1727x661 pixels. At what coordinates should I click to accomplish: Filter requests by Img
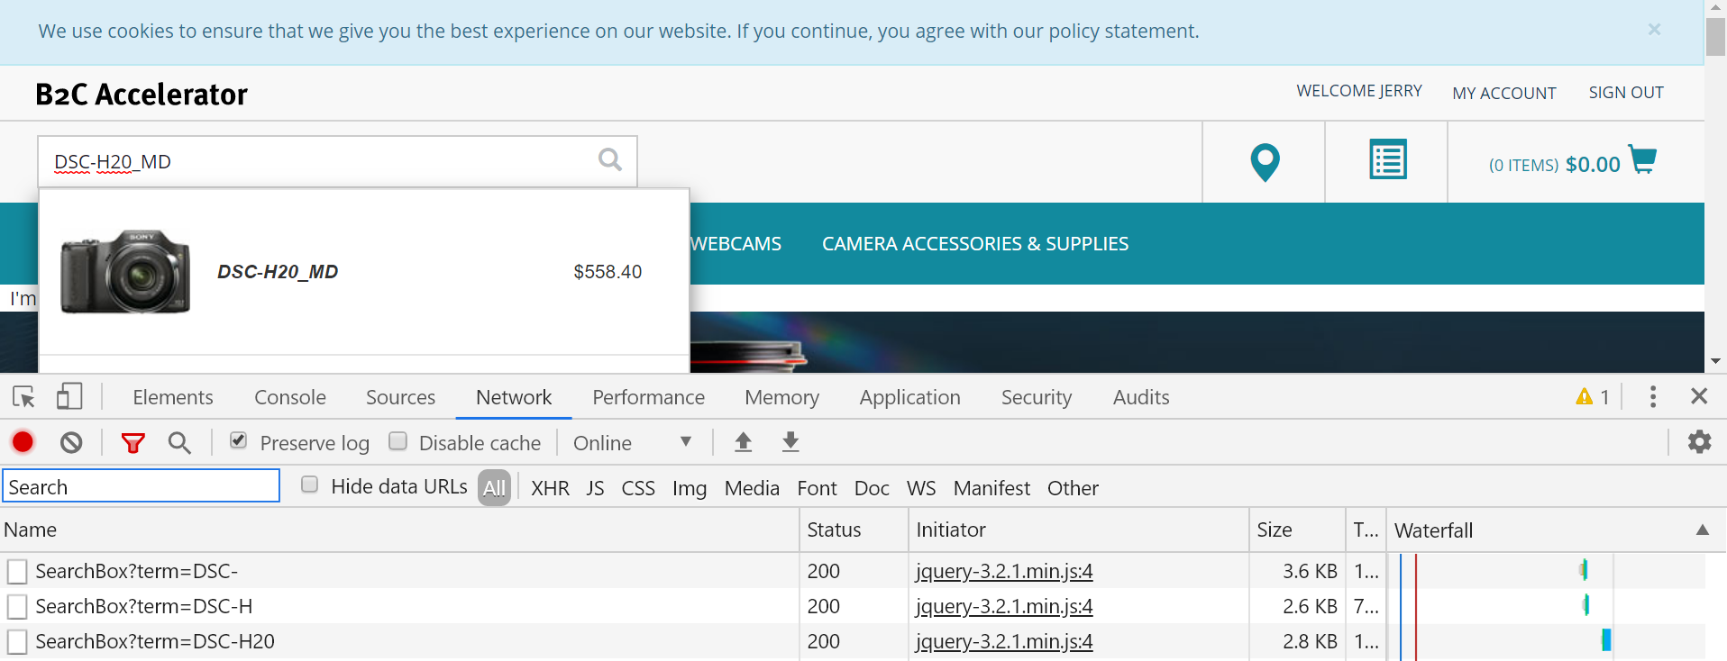(x=690, y=488)
